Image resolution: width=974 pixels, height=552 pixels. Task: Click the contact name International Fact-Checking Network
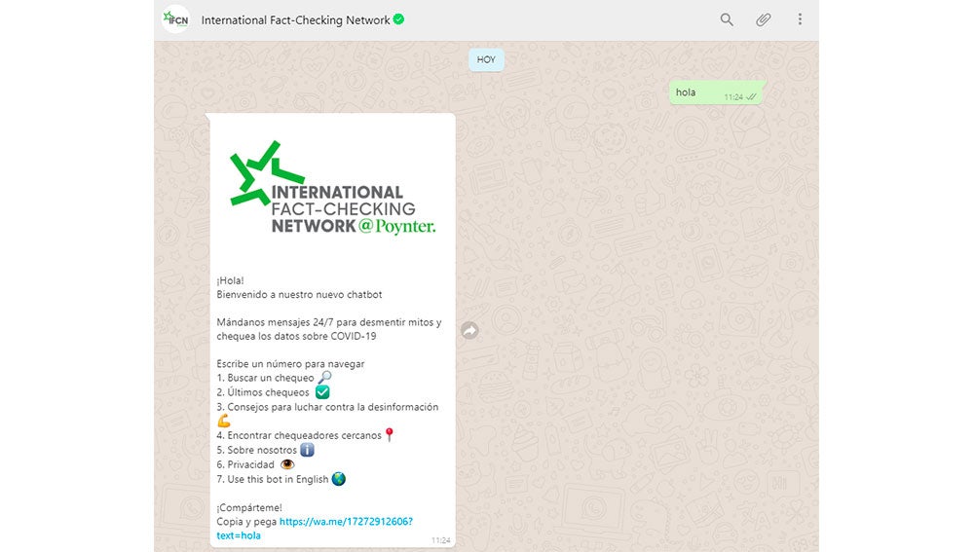295,19
